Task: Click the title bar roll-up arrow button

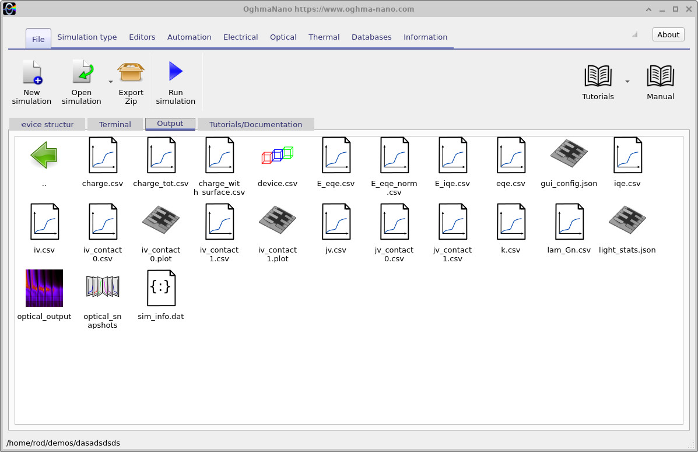Action: (x=648, y=9)
